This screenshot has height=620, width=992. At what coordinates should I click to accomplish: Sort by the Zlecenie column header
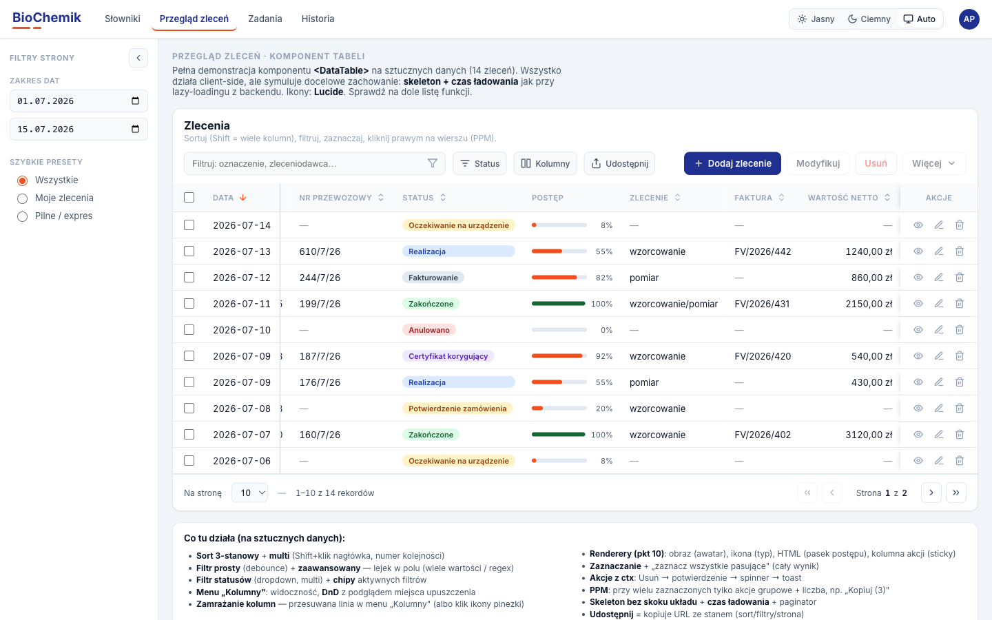tap(655, 198)
